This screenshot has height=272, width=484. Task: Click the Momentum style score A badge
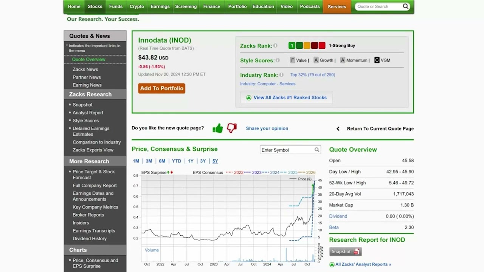click(x=343, y=60)
